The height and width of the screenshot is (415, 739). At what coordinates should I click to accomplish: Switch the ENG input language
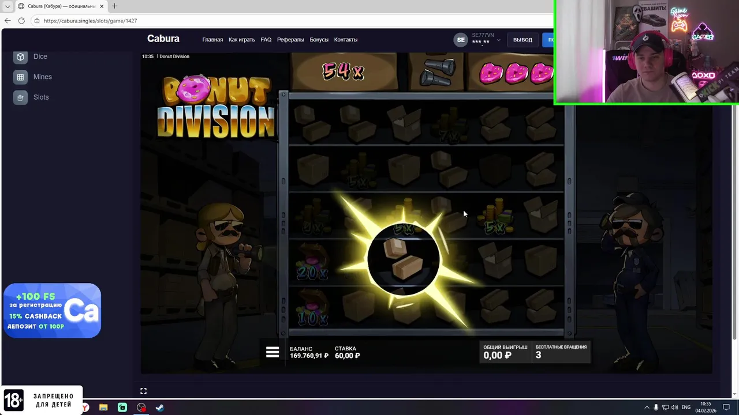(x=686, y=408)
